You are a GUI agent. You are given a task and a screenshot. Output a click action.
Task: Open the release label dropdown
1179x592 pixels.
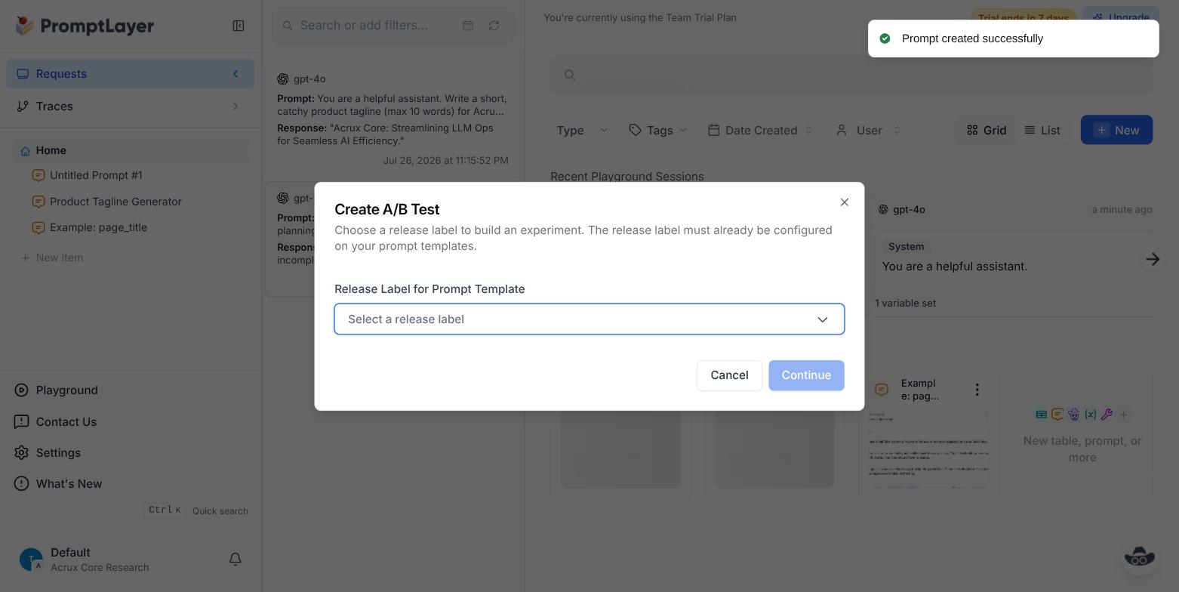pos(589,319)
